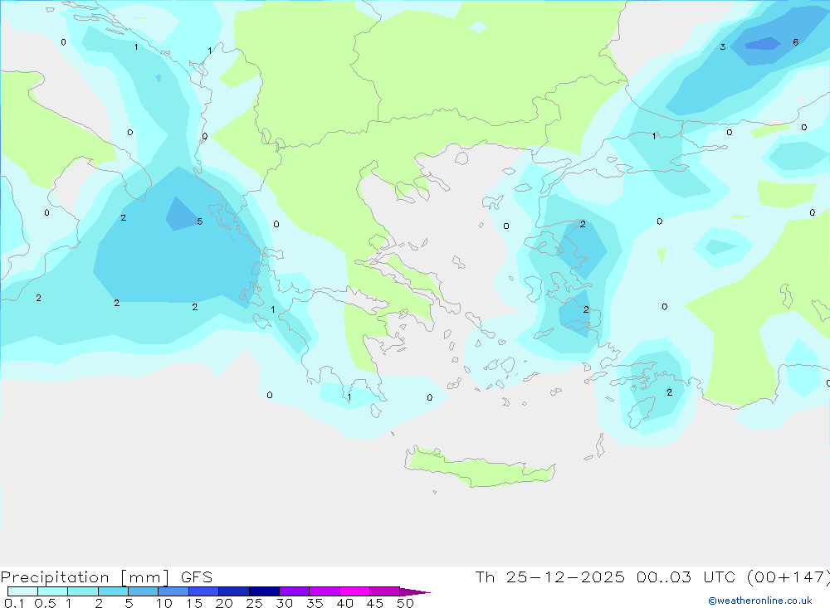This screenshot has width=830, height=608.
Task: Click the '0.5' legend scale label
Action: [x=45, y=603]
